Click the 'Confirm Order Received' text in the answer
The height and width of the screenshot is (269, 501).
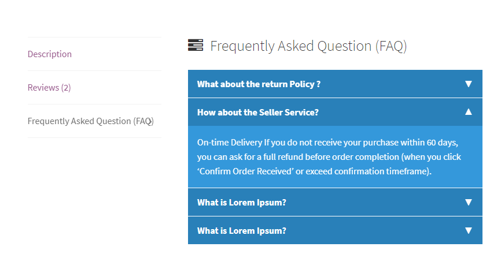coord(245,171)
